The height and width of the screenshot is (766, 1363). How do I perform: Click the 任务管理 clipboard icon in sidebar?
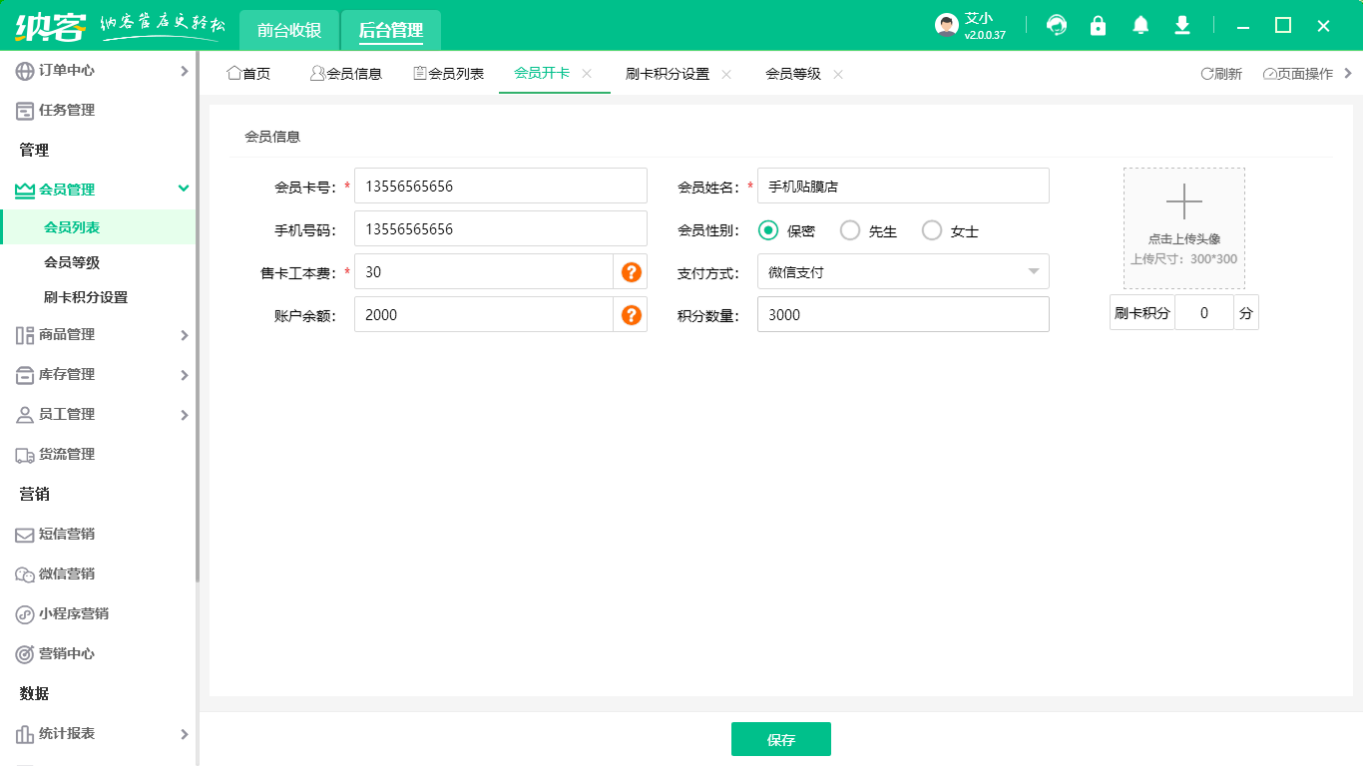(23, 110)
